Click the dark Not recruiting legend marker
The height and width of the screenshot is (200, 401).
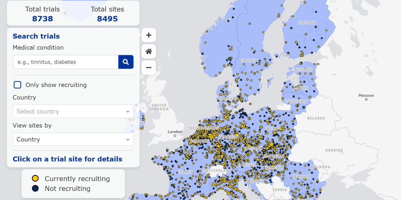35,189
